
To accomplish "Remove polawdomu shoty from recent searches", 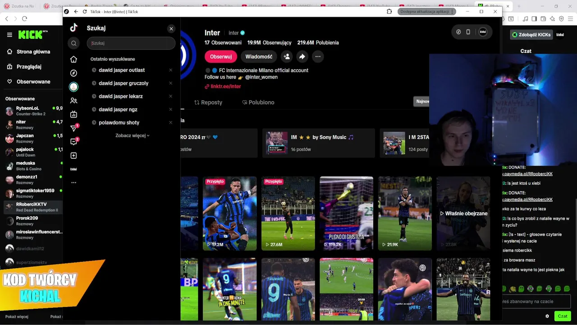I will [x=171, y=122].
